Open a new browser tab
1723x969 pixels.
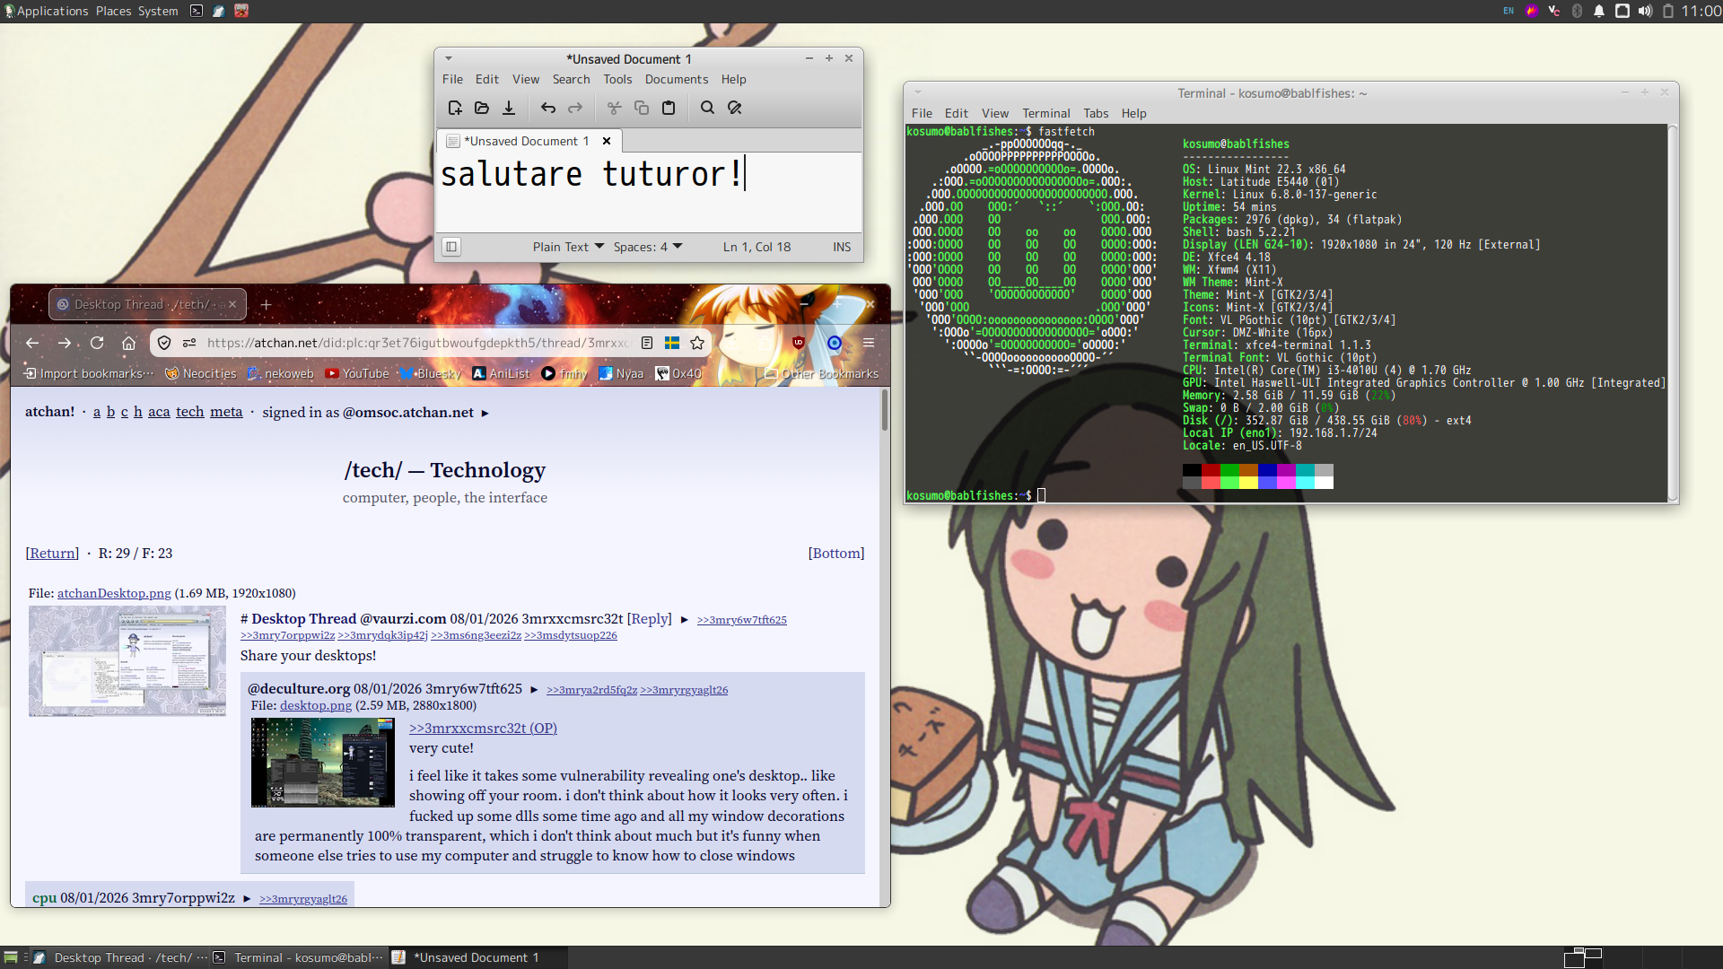tap(266, 305)
